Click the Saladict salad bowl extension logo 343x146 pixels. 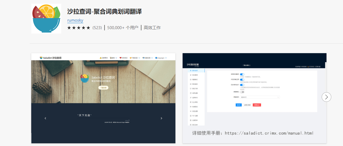pos(46,19)
